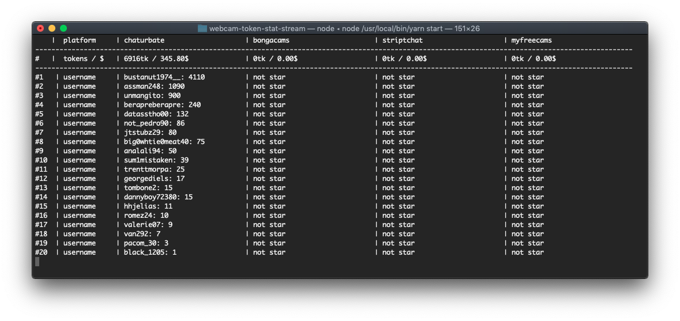Click the entry van292: 7
This screenshot has height=321, width=680.
pyautogui.click(x=142, y=234)
